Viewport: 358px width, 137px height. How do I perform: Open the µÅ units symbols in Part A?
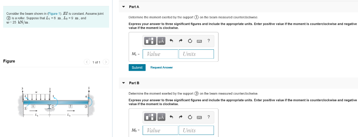click(x=161, y=41)
